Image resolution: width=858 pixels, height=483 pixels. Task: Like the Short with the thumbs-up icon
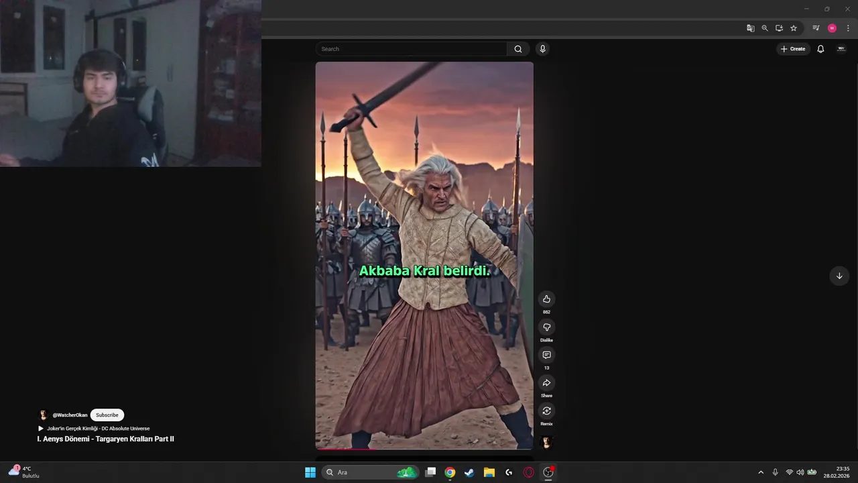(x=546, y=299)
